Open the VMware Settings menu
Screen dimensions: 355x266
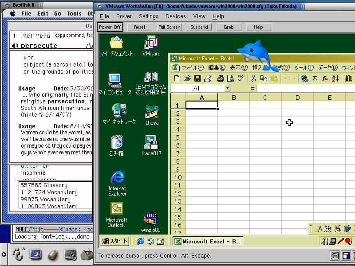point(148,16)
